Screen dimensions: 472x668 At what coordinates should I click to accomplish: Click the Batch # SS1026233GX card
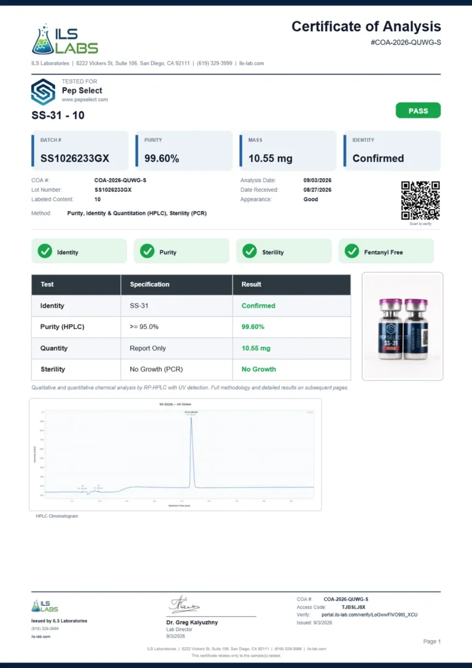(80, 151)
